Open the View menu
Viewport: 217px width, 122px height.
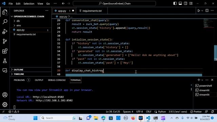click(x=40, y=4)
